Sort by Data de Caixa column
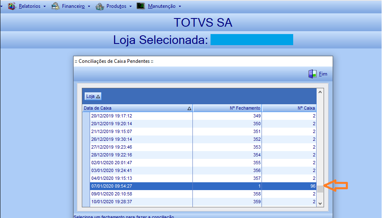This screenshot has width=382, height=218. [x=137, y=108]
